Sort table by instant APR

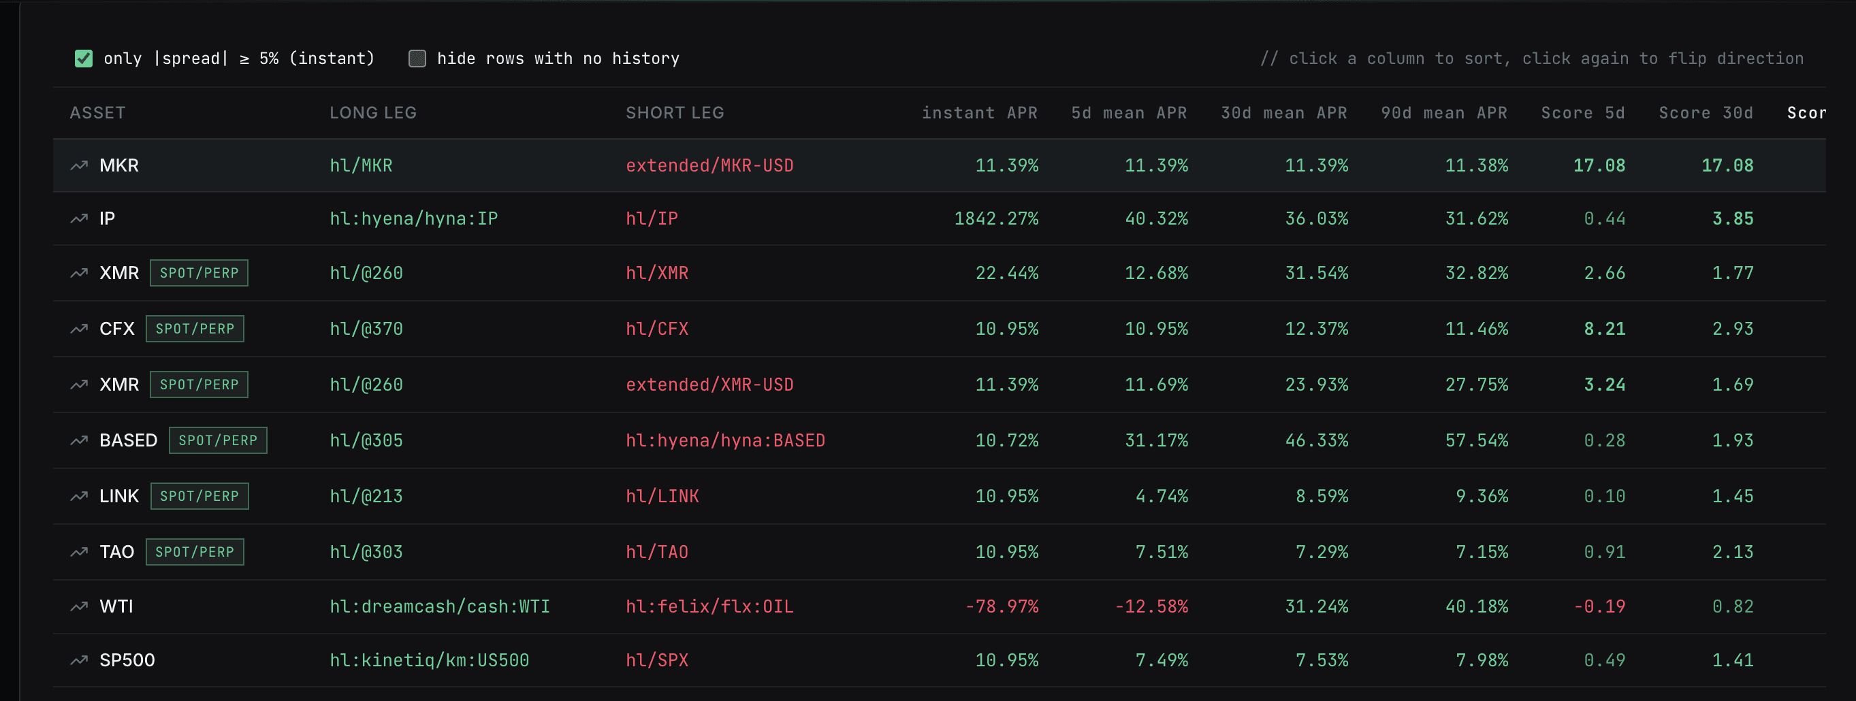(x=980, y=113)
